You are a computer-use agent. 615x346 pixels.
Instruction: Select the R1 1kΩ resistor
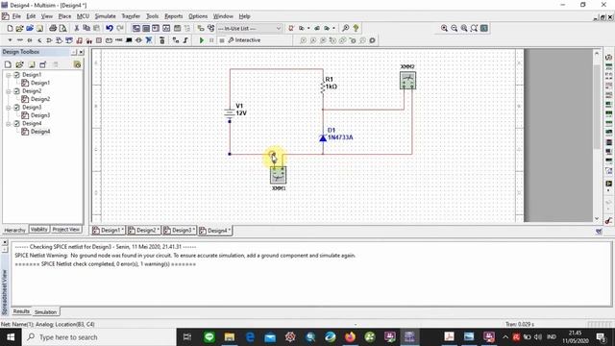323,86
